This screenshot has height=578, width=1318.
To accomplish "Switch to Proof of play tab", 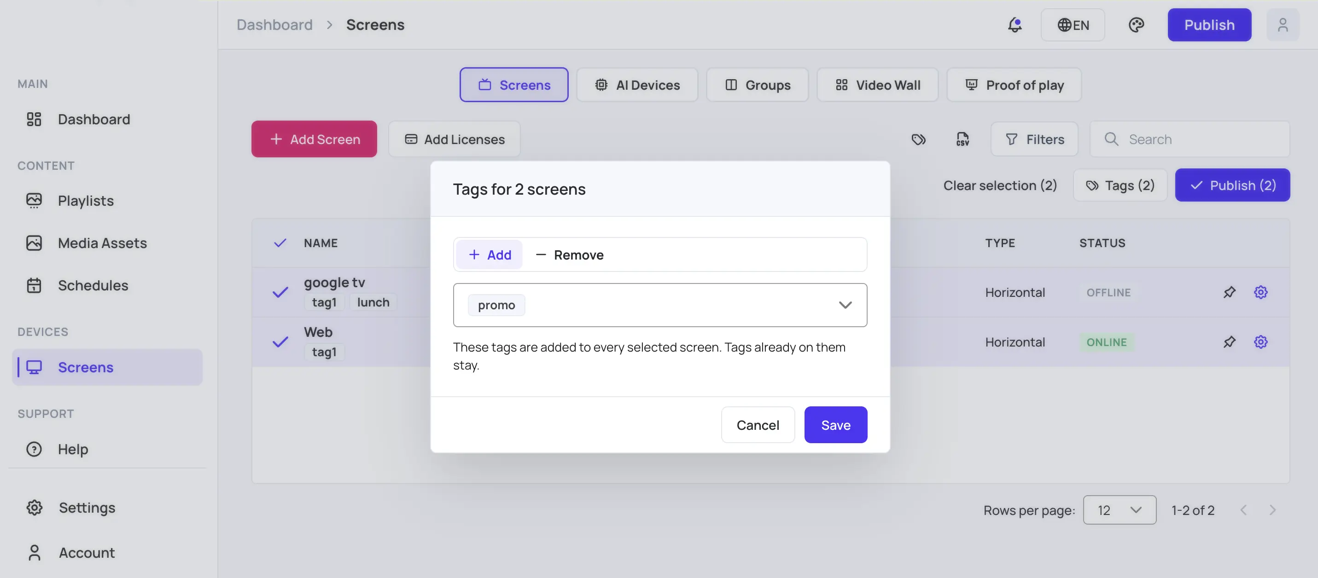I will 1014,85.
